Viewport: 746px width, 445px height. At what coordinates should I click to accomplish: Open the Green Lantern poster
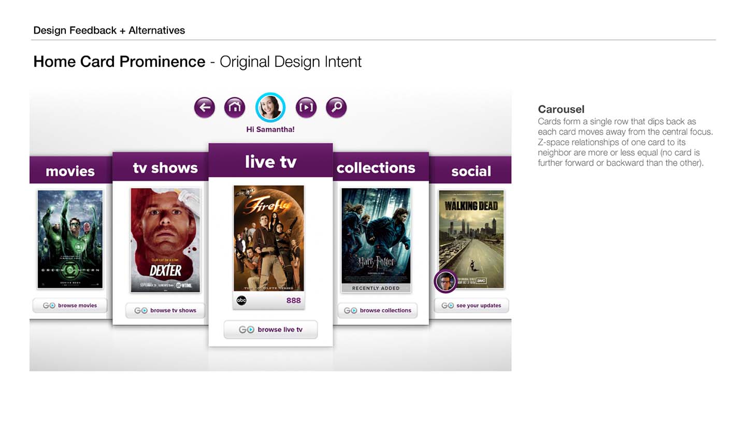click(x=70, y=239)
